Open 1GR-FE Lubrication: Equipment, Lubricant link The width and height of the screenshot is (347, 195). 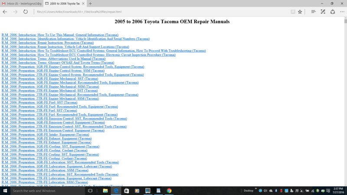(x=57, y=166)
